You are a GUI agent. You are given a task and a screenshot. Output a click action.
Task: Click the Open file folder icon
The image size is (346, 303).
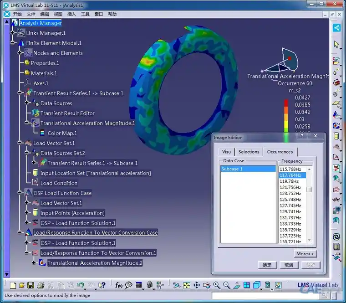22,285
